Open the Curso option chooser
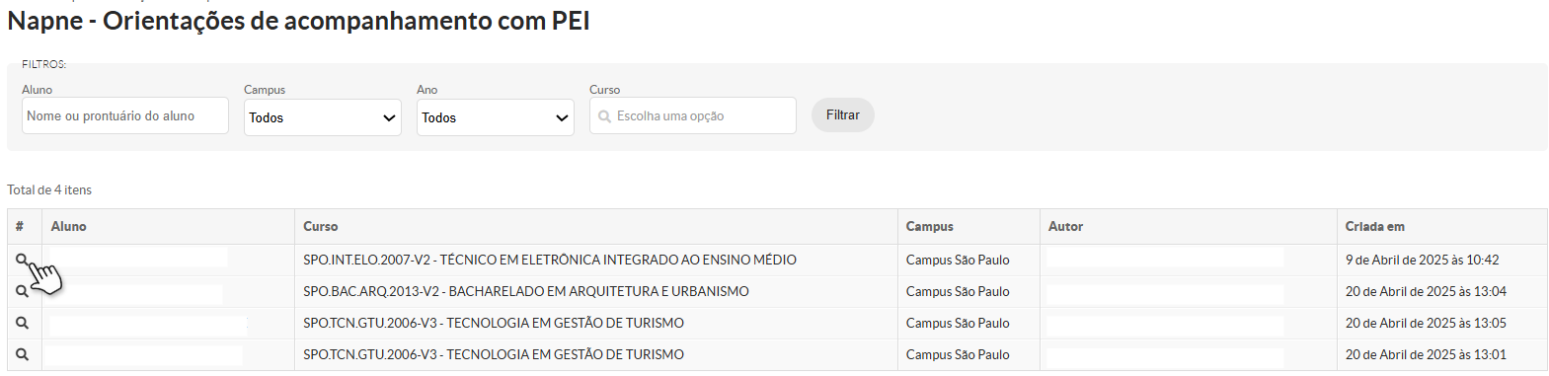This screenshot has width=1549, height=376. coord(693,115)
